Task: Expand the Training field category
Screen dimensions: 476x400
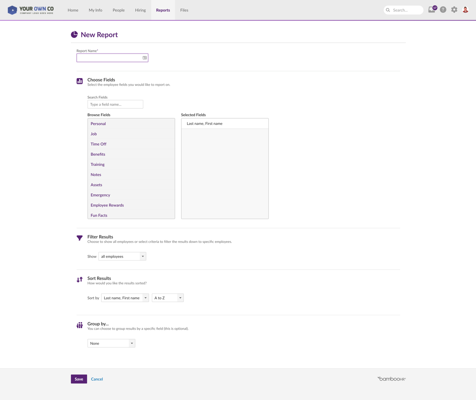Action: tap(131, 164)
